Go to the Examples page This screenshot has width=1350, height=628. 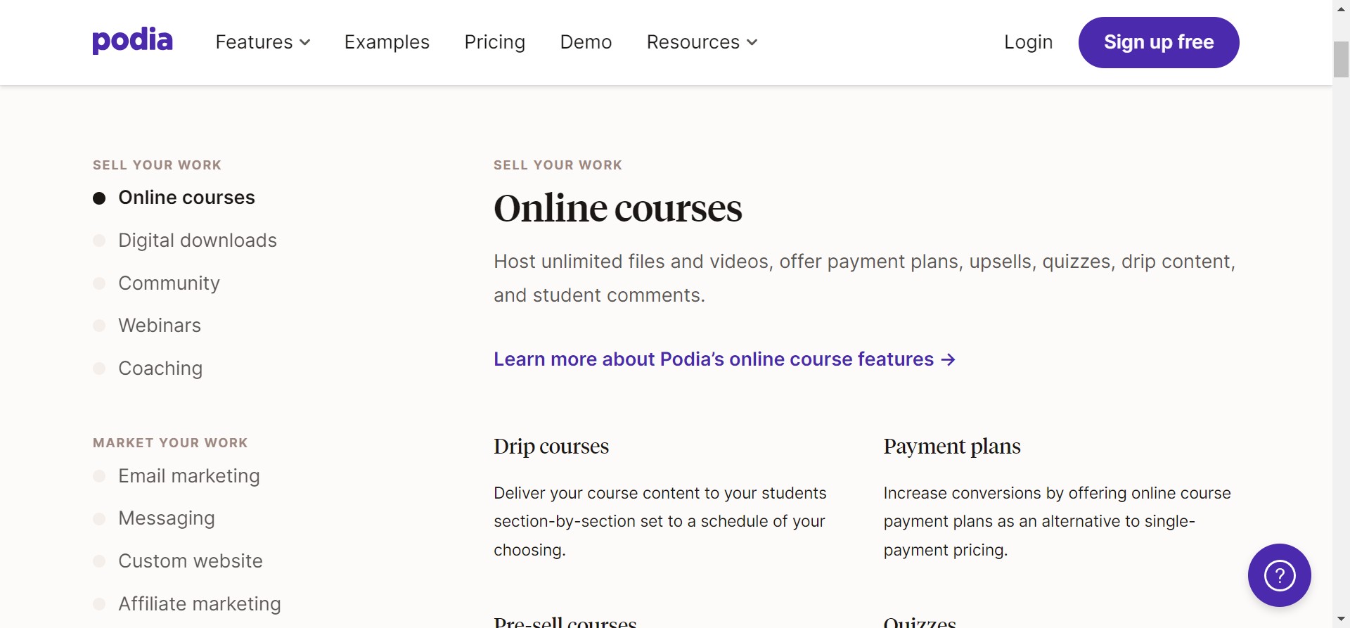387,42
